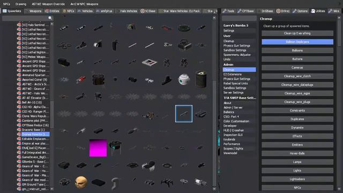
Task: Choose the gray curved hook-shaped model
Action: tap(115, 183)
